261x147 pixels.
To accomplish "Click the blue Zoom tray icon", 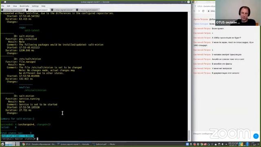I will pos(187,144).
